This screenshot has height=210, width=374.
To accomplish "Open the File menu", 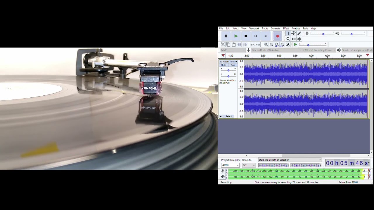I will click(x=221, y=29).
